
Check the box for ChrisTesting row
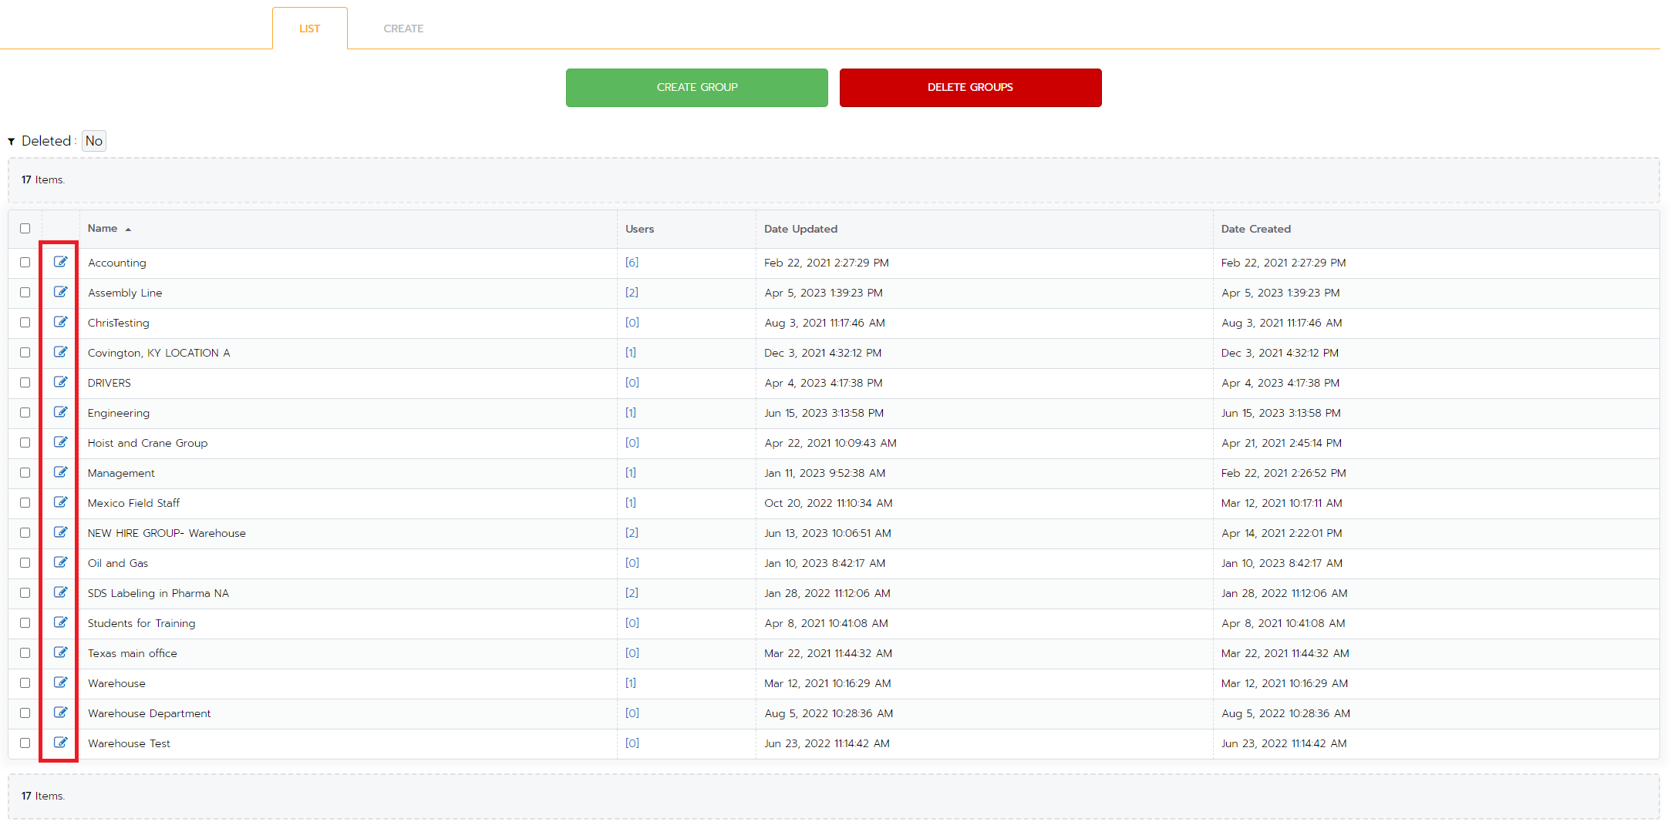[x=25, y=322]
